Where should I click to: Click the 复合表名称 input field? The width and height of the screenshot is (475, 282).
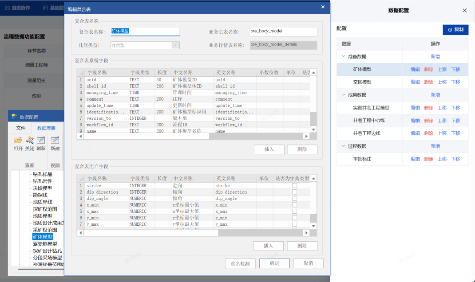(x=145, y=31)
